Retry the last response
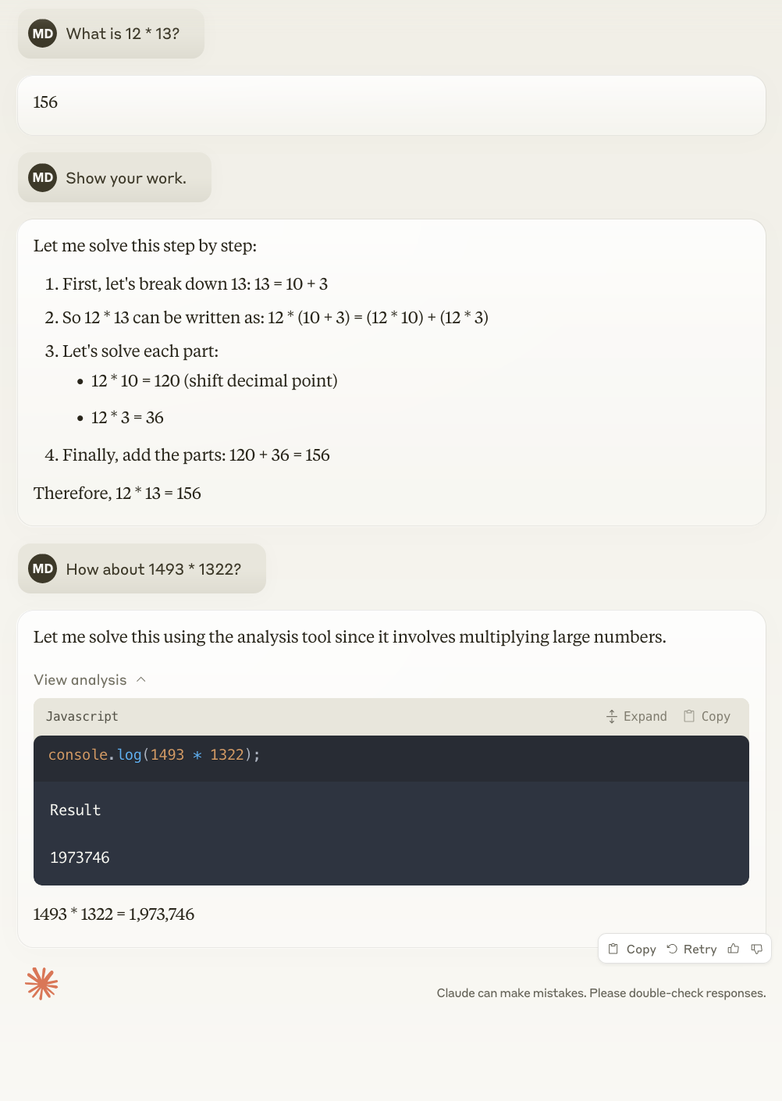 coord(691,949)
